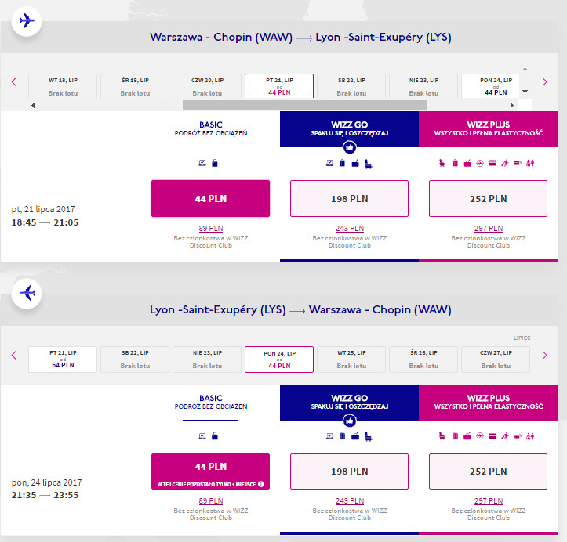Image resolution: width=567 pixels, height=542 pixels.
Task: Click the outbound Wizz Plus refund card icon
Action: 492,163
